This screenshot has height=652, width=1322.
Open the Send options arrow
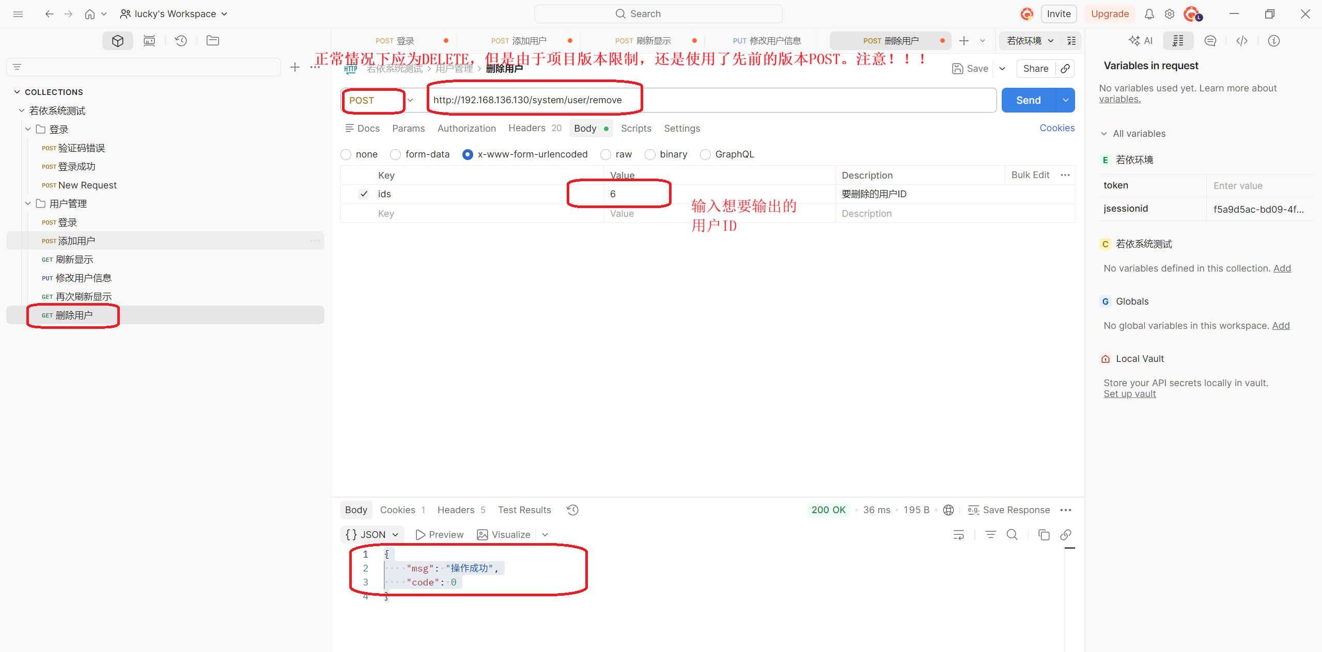click(1066, 100)
